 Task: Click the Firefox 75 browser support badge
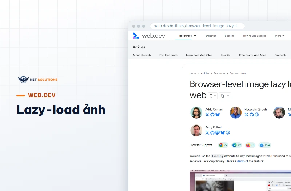(x=250, y=145)
